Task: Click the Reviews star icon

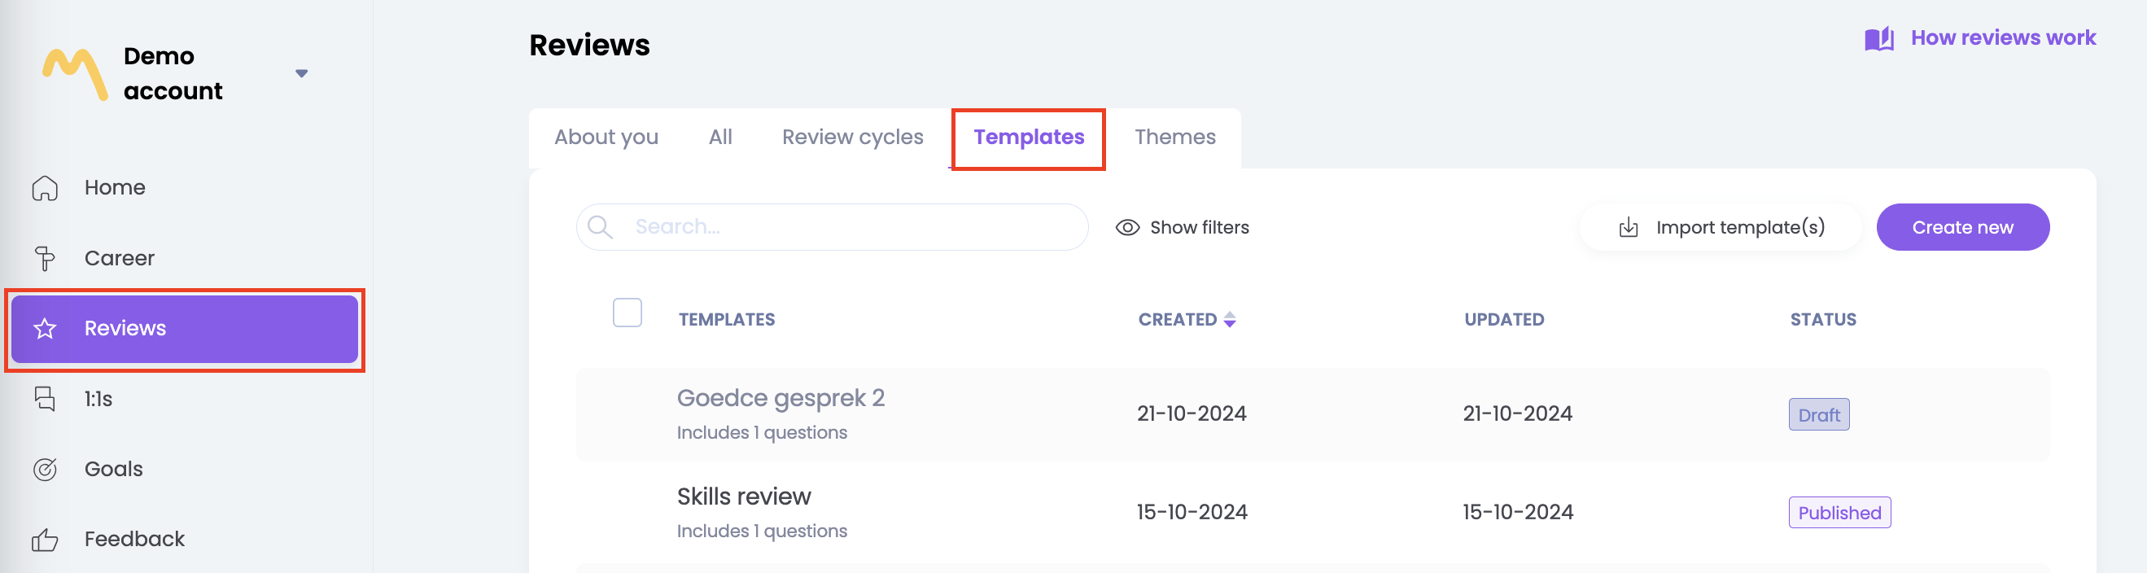Action: 45,329
